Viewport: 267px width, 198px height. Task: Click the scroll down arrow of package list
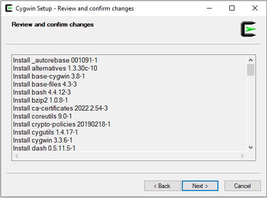(x=250, y=147)
